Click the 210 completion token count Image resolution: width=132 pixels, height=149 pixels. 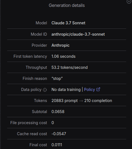(x=98, y=101)
